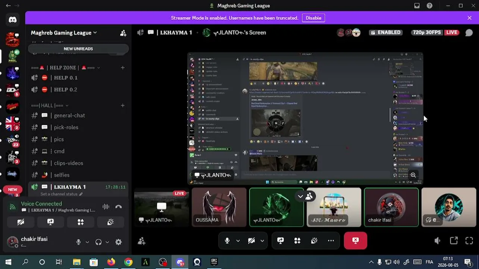This screenshot has height=269, width=479.
Task: Create channel in HALL category
Action: tap(123, 105)
